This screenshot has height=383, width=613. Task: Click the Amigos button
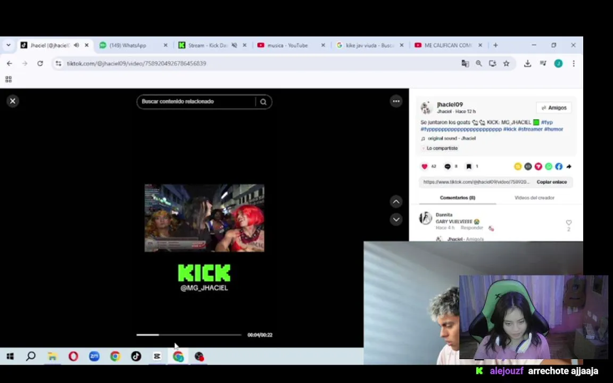coord(553,108)
